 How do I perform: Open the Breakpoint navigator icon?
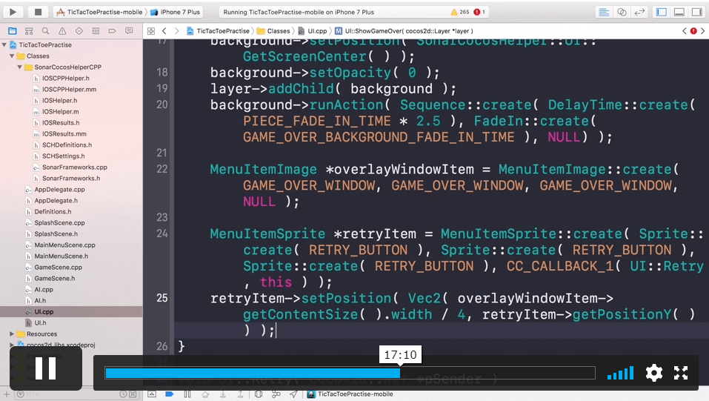112,31
